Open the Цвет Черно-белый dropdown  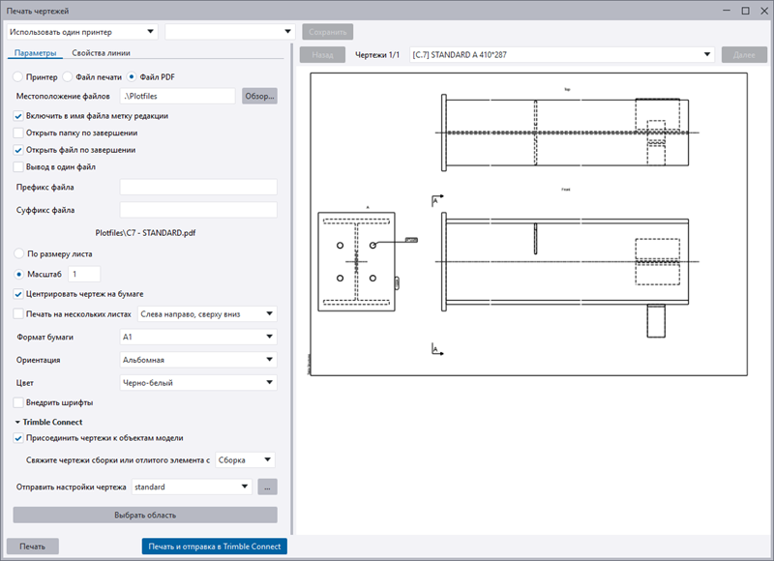pos(198,383)
